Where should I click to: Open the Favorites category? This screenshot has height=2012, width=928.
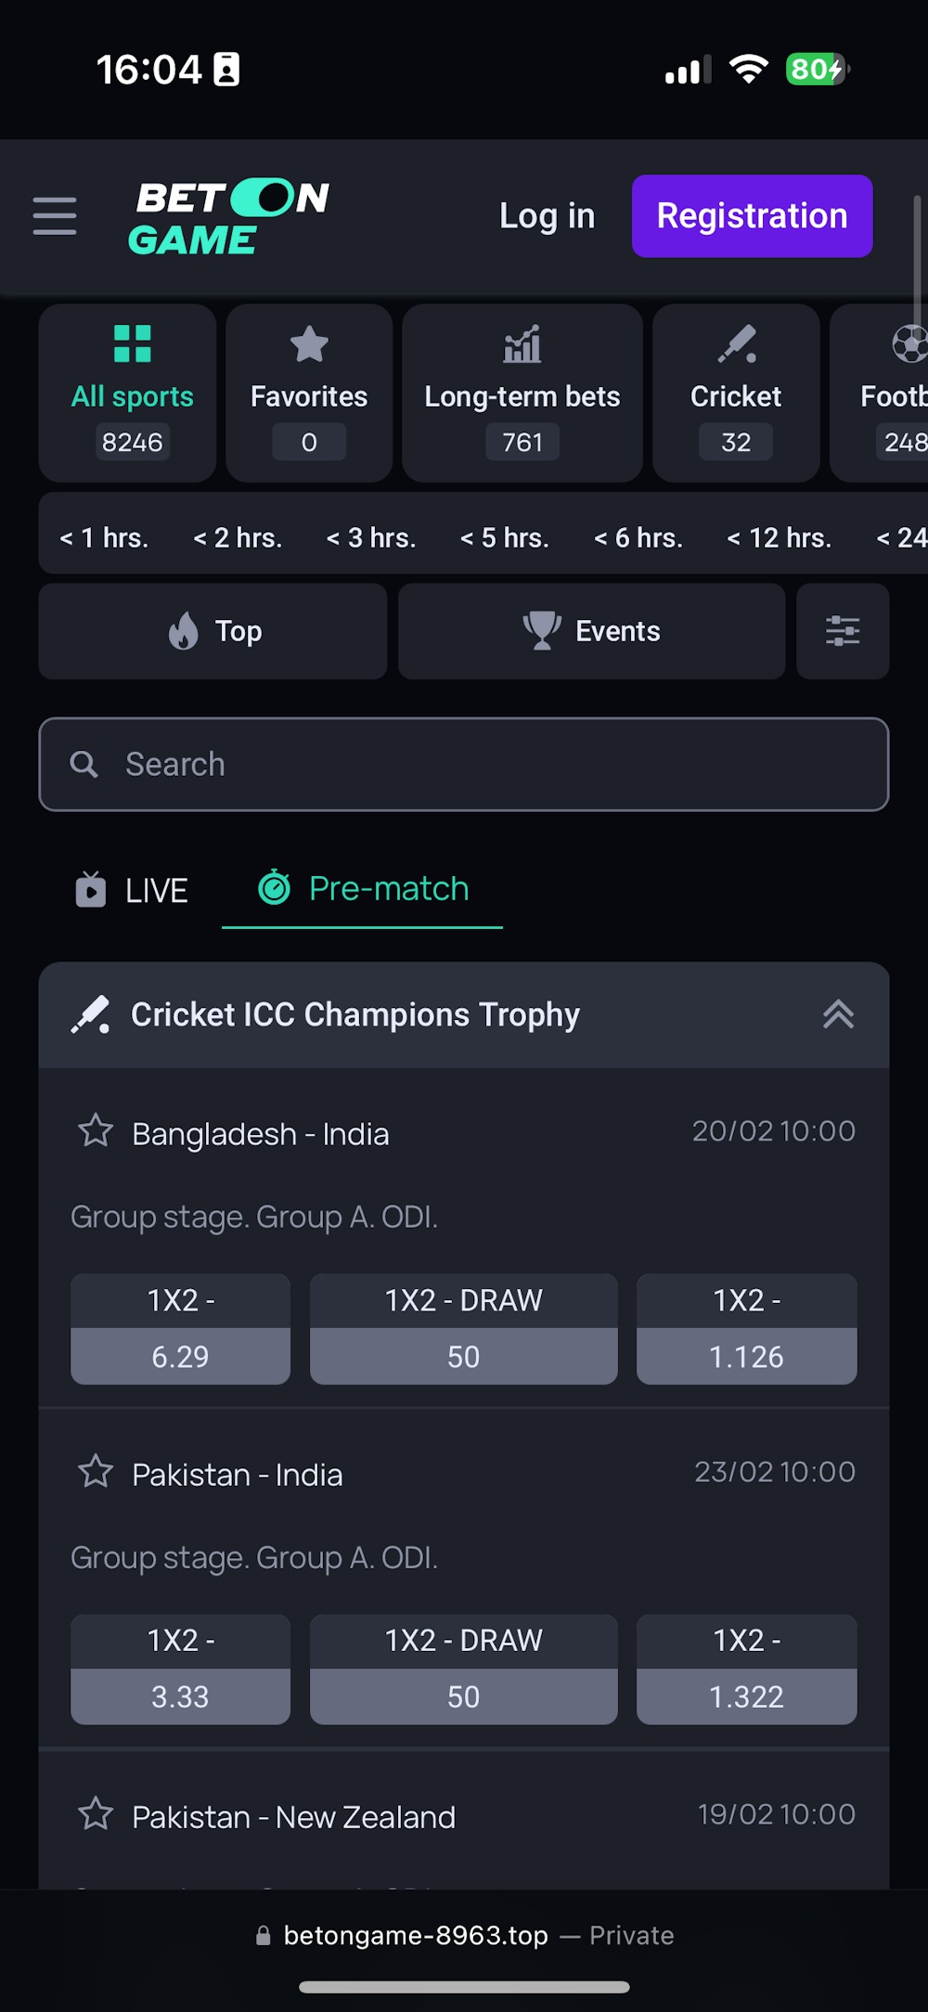[x=309, y=393]
